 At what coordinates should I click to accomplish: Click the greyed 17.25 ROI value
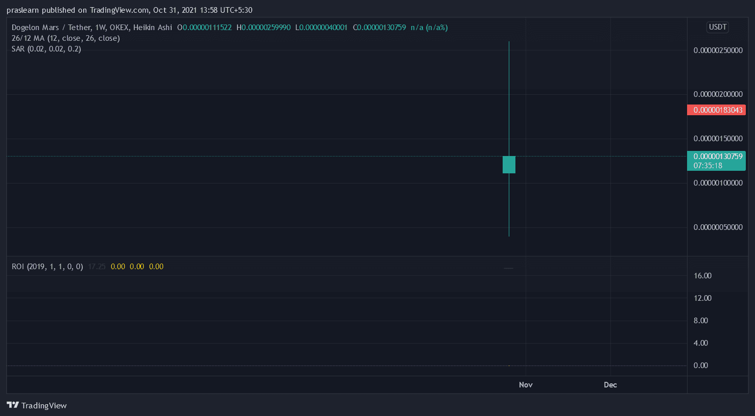coord(97,267)
